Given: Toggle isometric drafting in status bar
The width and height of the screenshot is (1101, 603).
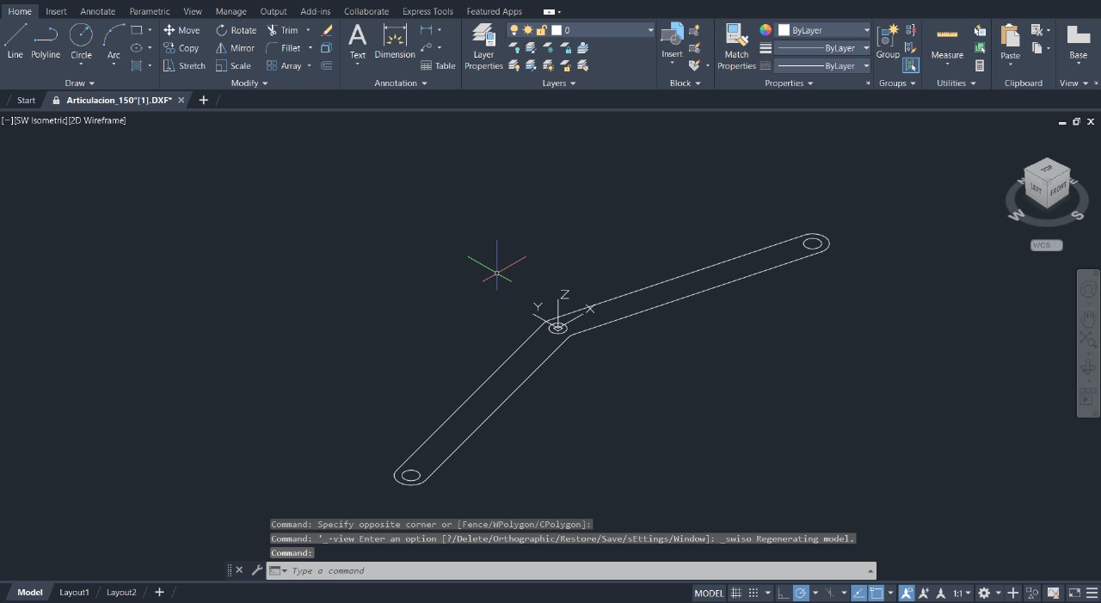Looking at the screenshot, I should pos(829,593).
